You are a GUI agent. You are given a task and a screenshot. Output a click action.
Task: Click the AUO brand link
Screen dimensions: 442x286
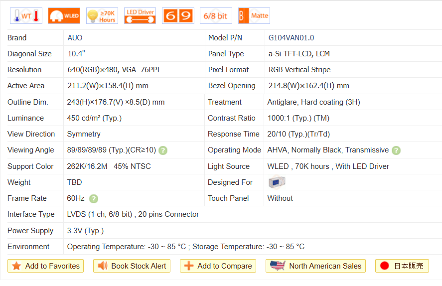[x=75, y=38]
